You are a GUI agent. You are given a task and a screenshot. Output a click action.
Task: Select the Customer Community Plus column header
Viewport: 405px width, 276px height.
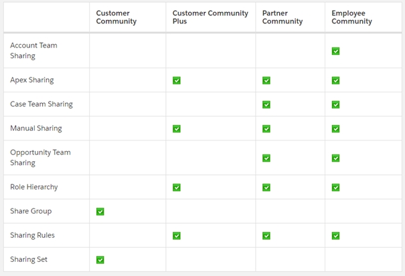coord(210,17)
